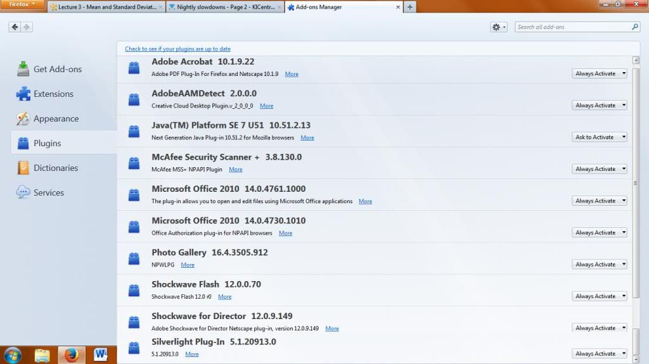Open activation dropdown for Shockwave for Director
The width and height of the screenshot is (649, 364).
600,328
